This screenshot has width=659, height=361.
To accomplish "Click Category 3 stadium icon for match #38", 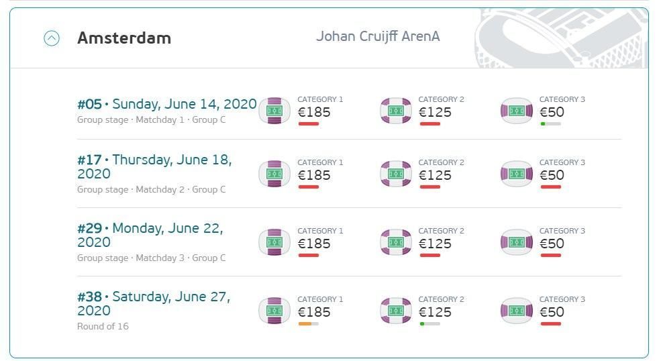I will click(517, 311).
